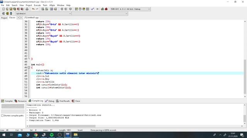Viewport: 247px width, 138px height.
Task: Open the Find Results bottom tab
Action: (63, 101)
